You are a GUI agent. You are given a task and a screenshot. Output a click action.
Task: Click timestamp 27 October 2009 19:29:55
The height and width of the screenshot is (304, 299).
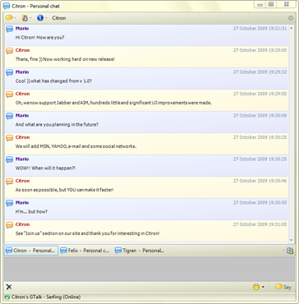tap(260, 94)
